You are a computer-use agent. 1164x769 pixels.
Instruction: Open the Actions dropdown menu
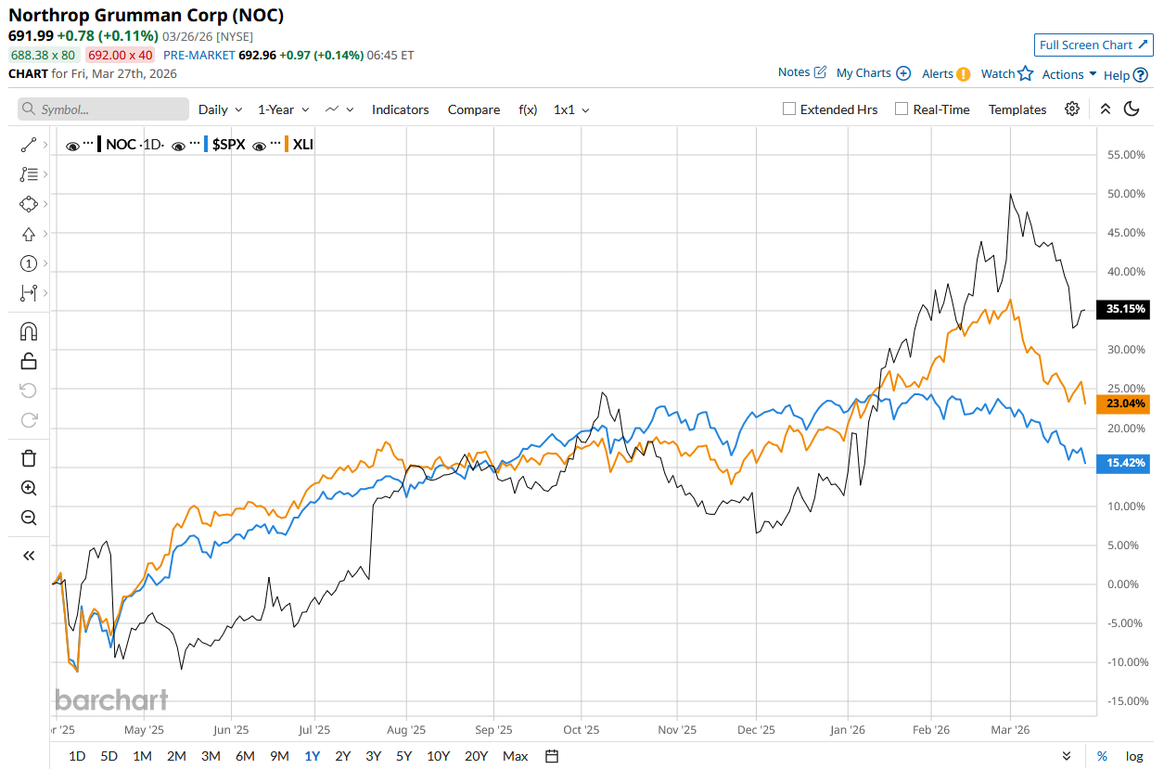[1069, 74]
